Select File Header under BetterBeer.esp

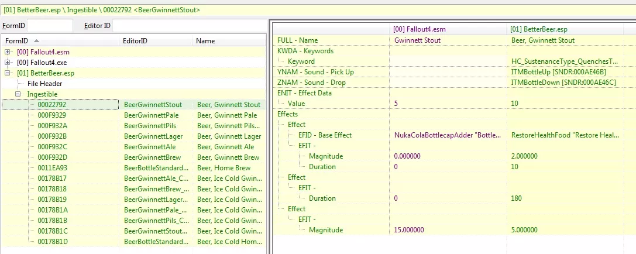(44, 84)
